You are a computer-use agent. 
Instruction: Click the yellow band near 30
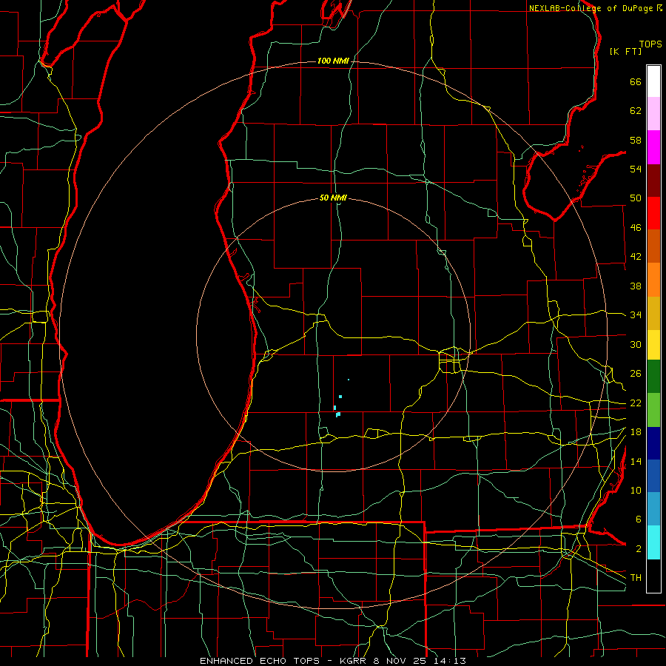pos(653,345)
